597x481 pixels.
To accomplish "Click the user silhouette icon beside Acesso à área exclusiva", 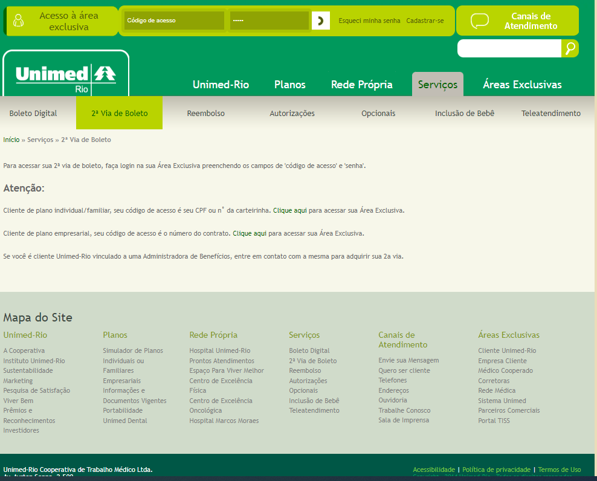I will (18, 21).
